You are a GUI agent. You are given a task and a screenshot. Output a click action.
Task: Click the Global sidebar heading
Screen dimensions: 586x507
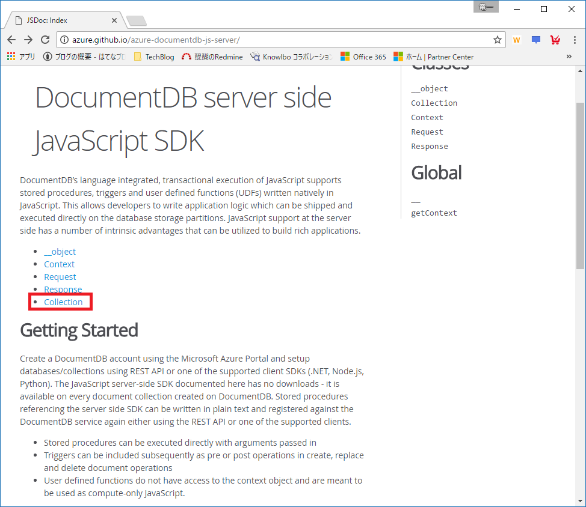(436, 173)
